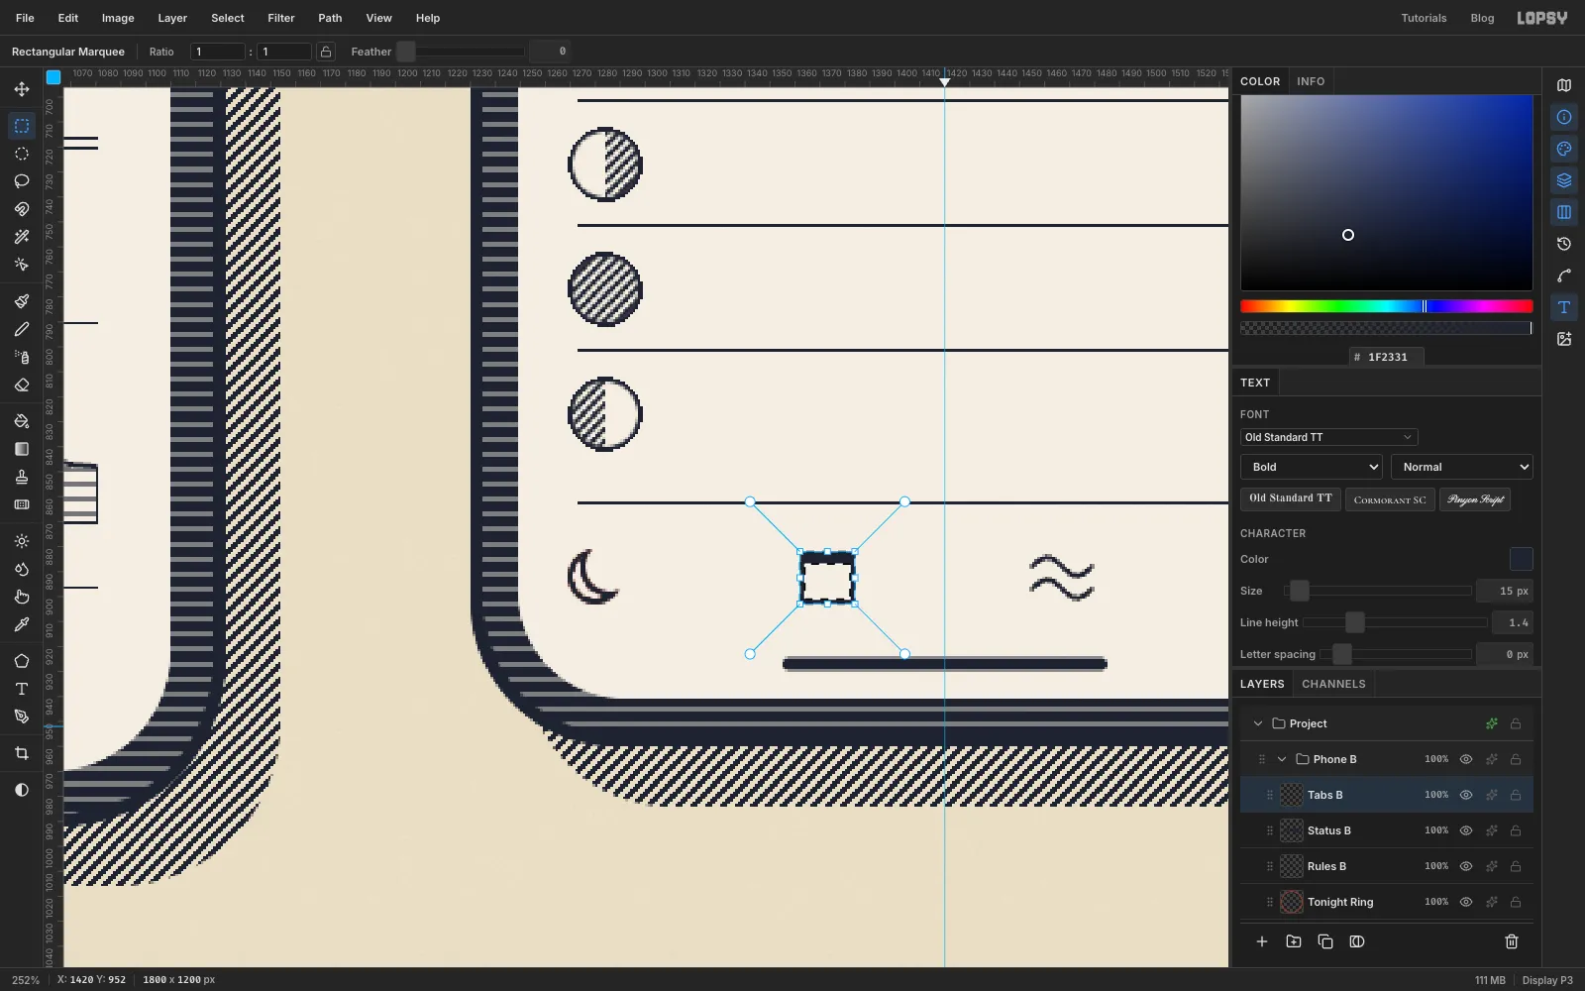Open the font family dropdown
Viewport: 1585px width, 991px height.
[x=1328, y=437]
